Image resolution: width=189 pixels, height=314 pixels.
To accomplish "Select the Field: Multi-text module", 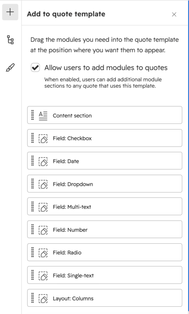I will 105,207.
